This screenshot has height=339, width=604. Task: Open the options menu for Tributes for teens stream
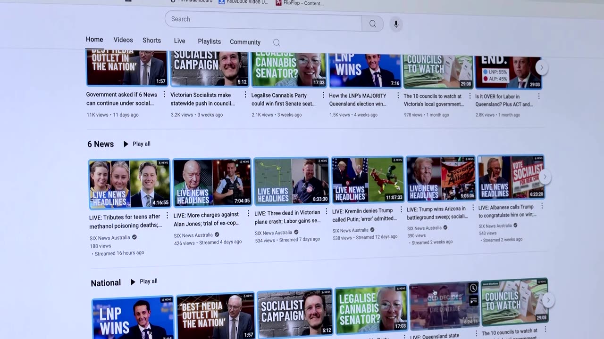[167, 216]
